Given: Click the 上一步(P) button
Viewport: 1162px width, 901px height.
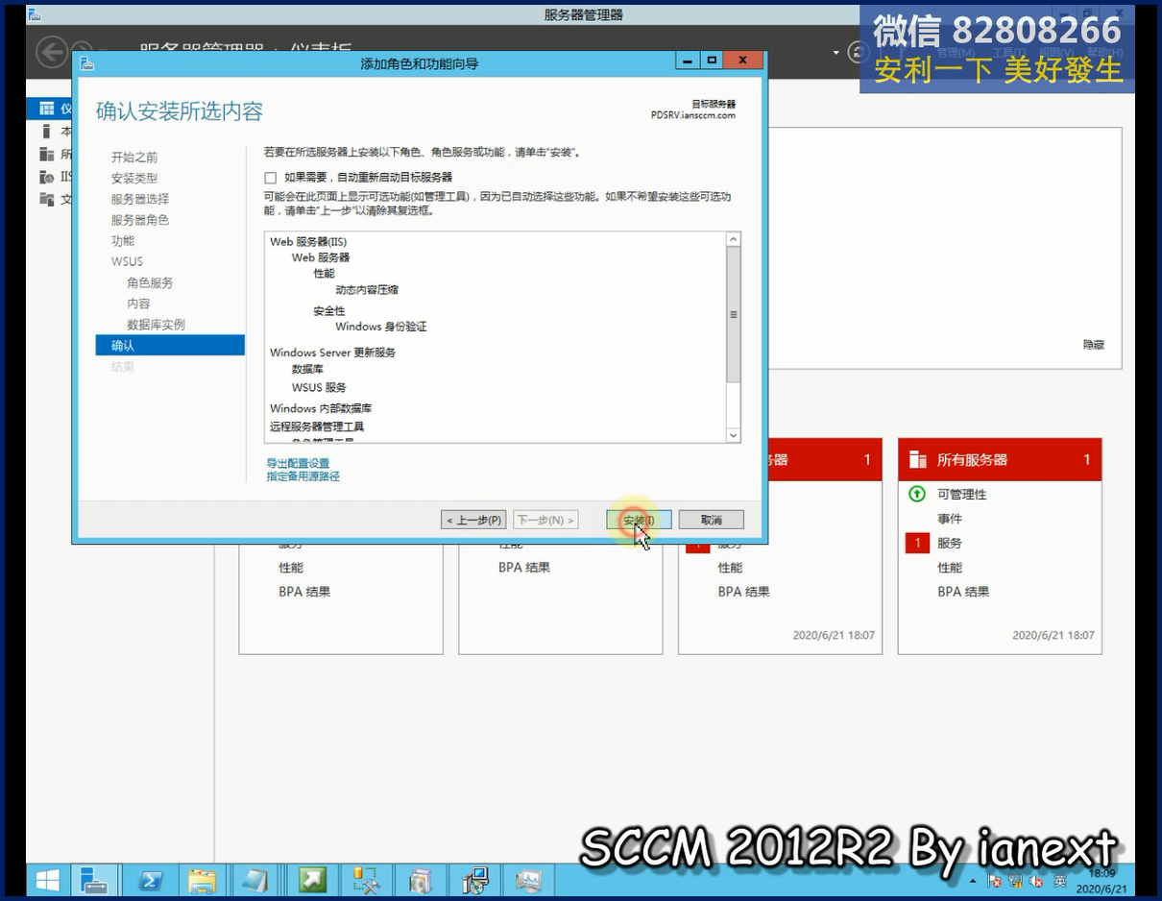Looking at the screenshot, I should point(474,520).
